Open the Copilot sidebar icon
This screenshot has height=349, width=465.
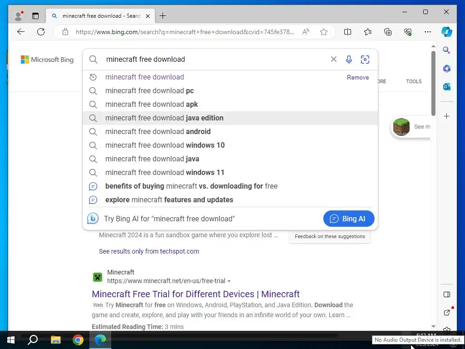pos(447,32)
